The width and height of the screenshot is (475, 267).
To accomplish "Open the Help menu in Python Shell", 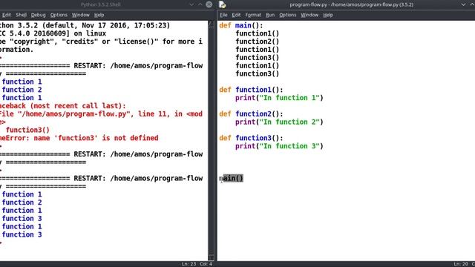I will 99,15.
